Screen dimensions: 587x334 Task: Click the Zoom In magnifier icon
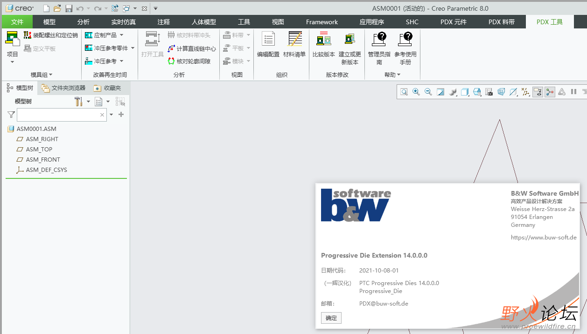tap(416, 92)
